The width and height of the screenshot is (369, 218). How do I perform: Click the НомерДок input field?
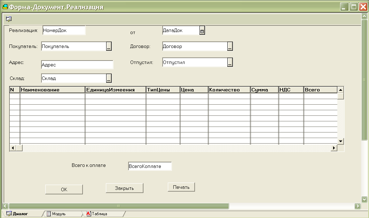click(x=64, y=31)
